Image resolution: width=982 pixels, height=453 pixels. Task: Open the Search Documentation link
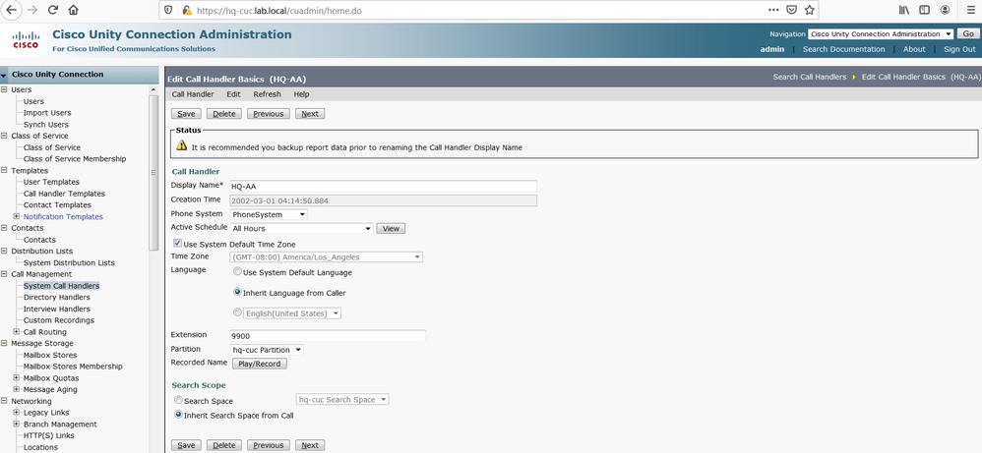coord(843,49)
